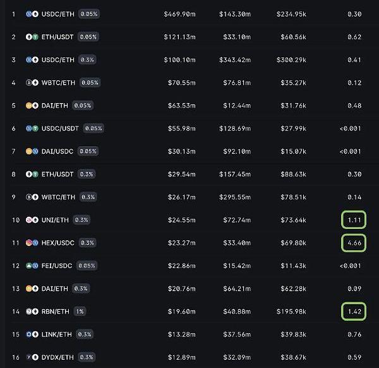The height and width of the screenshot is (368, 379).
Task: Click the WBTC/ETH 0.05% pair icons
Action: point(31,82)
